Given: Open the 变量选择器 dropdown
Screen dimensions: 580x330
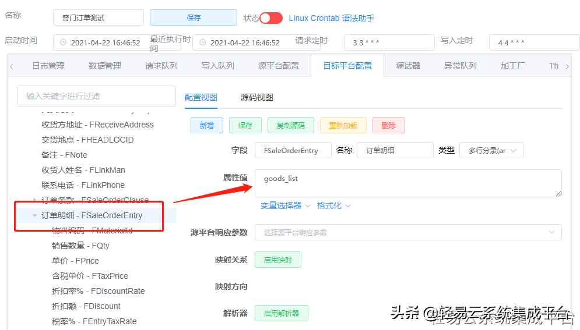Looking at the screenshot, I should (x=285, y=205).
